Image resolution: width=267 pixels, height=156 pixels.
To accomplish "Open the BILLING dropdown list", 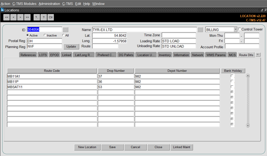I will tap(235, 29).
